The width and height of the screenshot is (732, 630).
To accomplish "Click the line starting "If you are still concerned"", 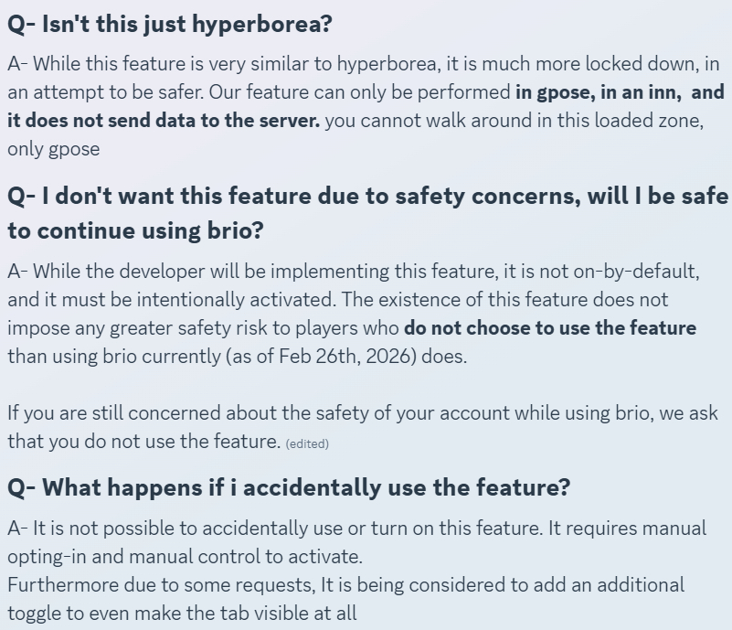I will click(363, 413).
